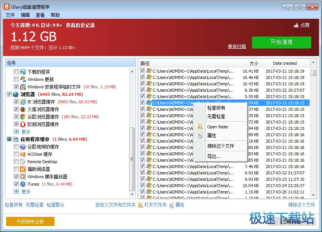Enable the Windows 更新 checkbox
Screen dimensions: 322x232
pos(16,79)
